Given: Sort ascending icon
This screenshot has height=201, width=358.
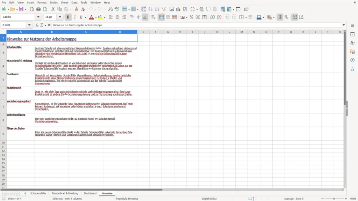Looking at the screenshot, I should 150,9.
